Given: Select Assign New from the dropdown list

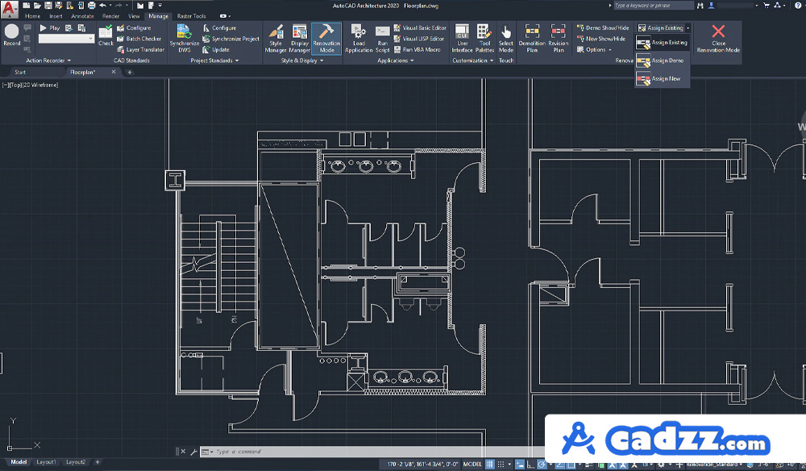Looking at the screenshot, I should (662, 79).
